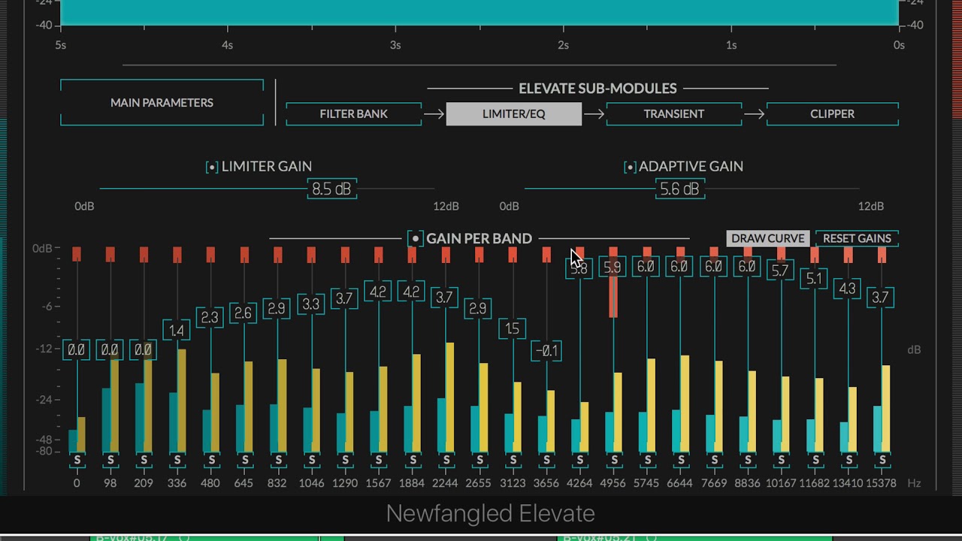
Task: Solo the 4264 Hz band
Action: pos(580,460)
